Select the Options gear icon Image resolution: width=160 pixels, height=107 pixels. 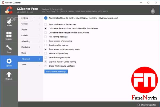tap(9, 61)
